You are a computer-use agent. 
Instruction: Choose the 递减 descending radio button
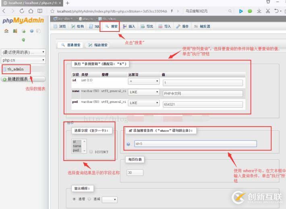tap(89, 199)
